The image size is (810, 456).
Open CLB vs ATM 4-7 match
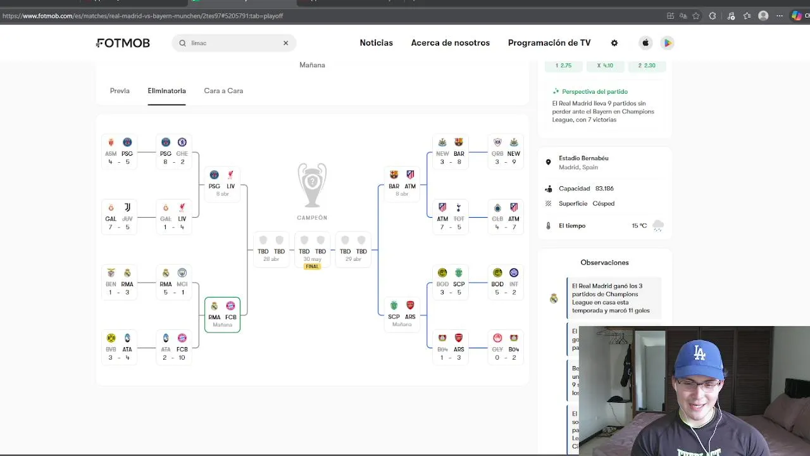tap(505, 217)
